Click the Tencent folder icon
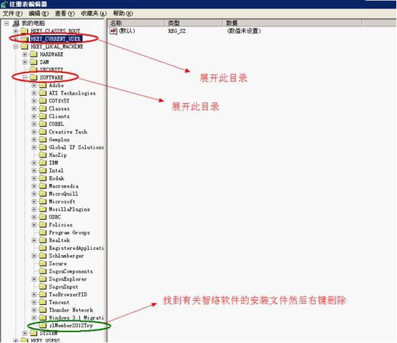 coord(43,302)
